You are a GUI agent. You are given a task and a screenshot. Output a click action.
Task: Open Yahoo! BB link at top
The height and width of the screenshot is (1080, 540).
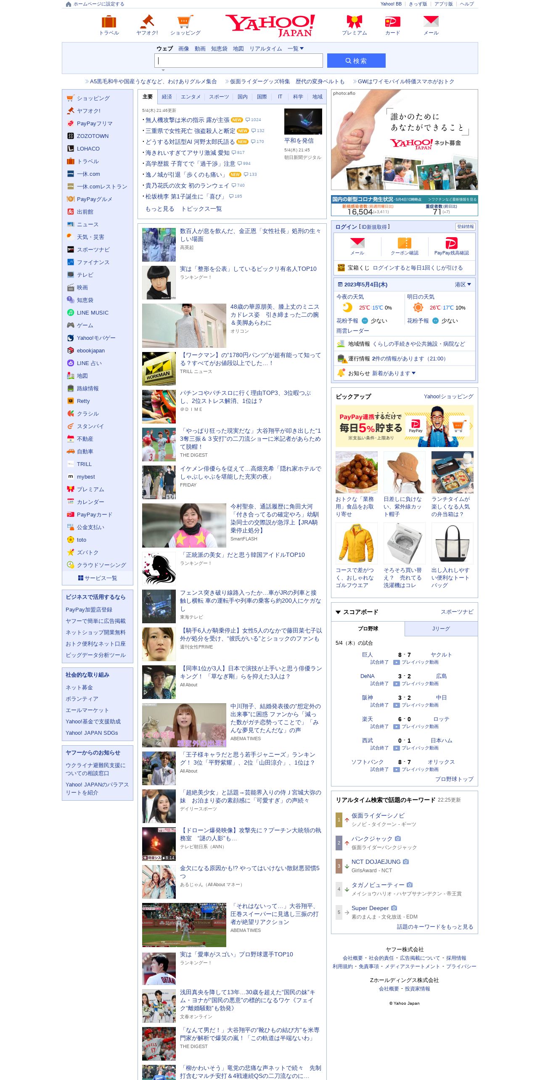(391, 4)
